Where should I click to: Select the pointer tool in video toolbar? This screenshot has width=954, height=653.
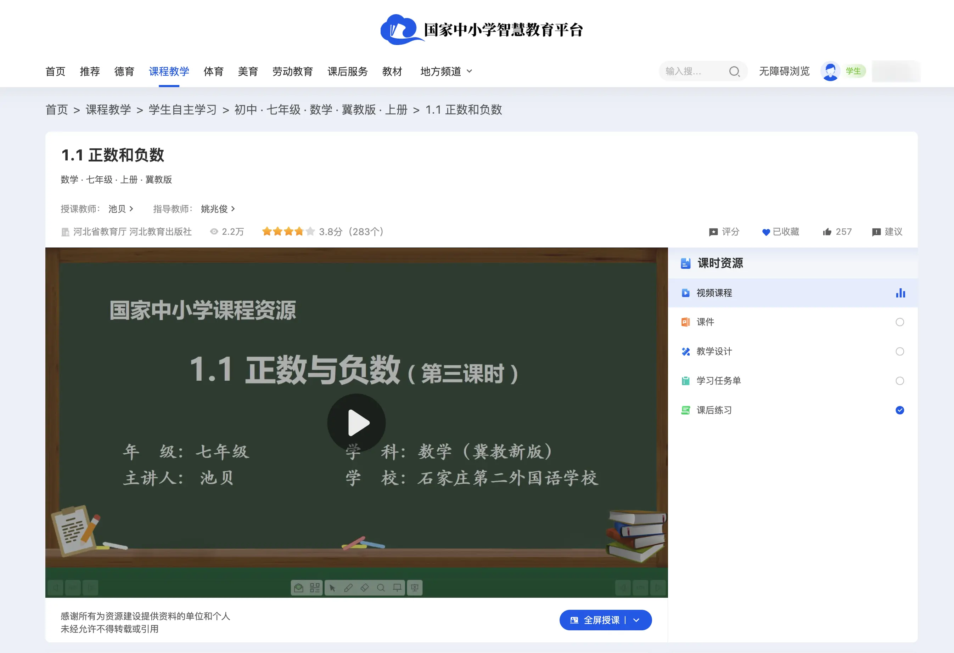point(332,588)
